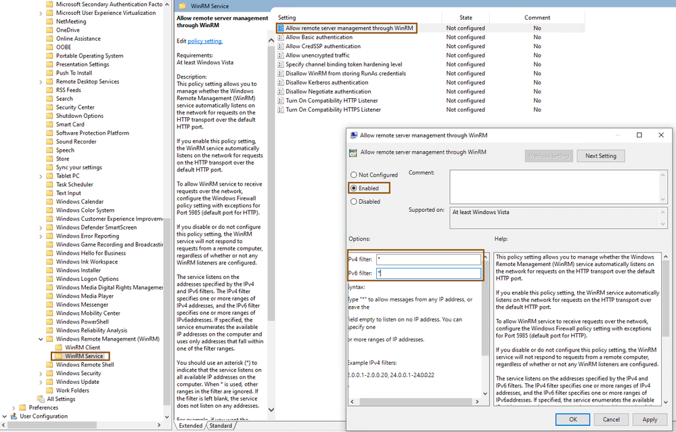676x432 pixels.
Task: Select Windows Media Player in the tree
Action: click(85, 296)
